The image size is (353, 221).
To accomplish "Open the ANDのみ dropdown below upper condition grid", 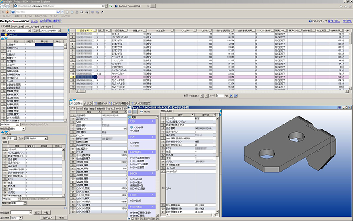I will [x=17, y=124].
